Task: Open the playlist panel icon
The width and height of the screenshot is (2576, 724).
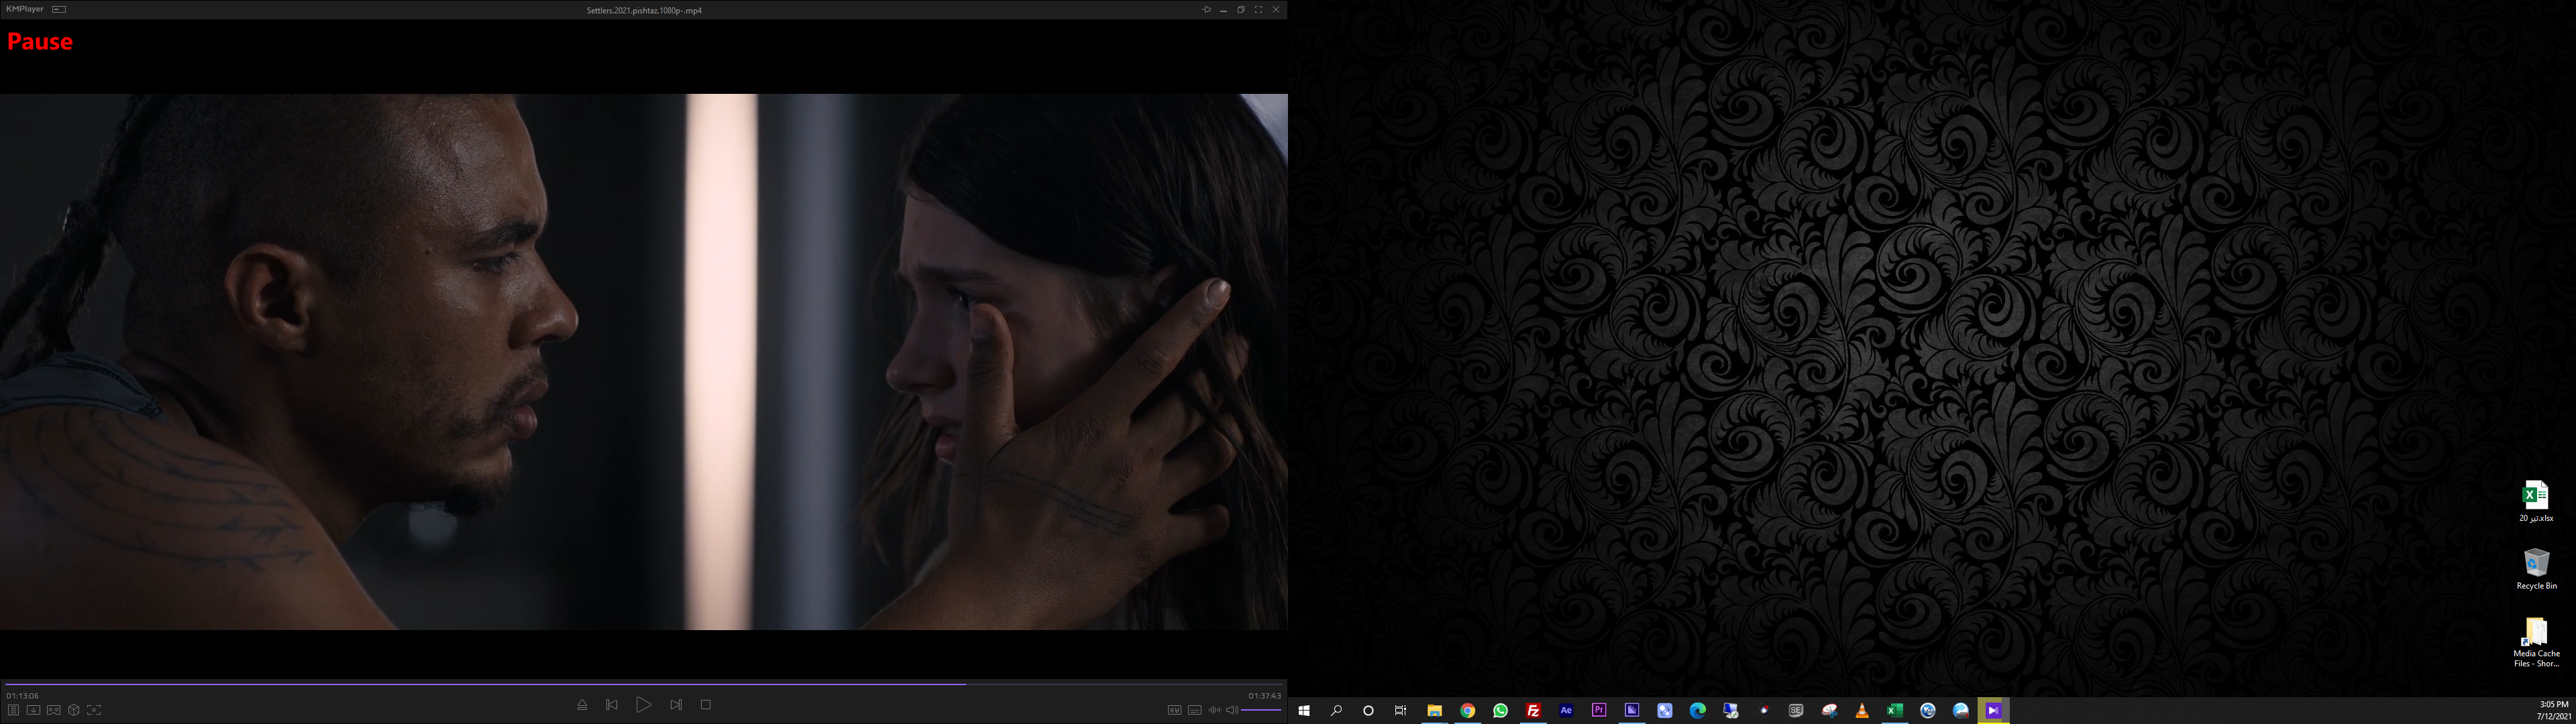Action: 13,710
